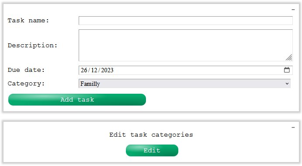Click inside the Description text area
This screenshot has height=166, width=302.
[x=186, y=46]
